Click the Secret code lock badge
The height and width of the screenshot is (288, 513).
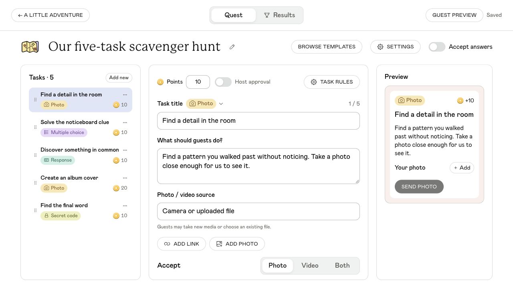point(61,216)
